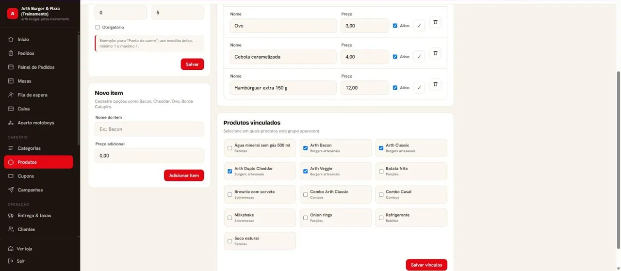The height and width of the screenshot is (271, 621).
Task: Open the Categorias menu entry
Action: coord(38,148)
